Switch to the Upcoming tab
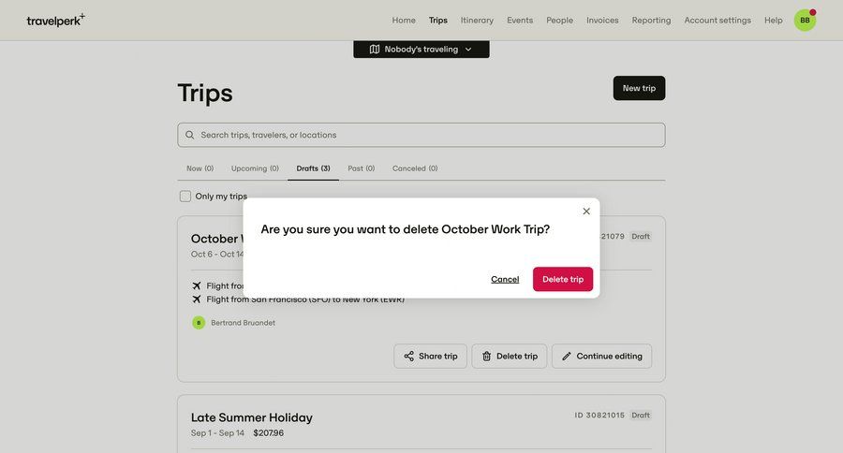The width and height of the screenshot is (843, 453). click(x=255, y=168)
